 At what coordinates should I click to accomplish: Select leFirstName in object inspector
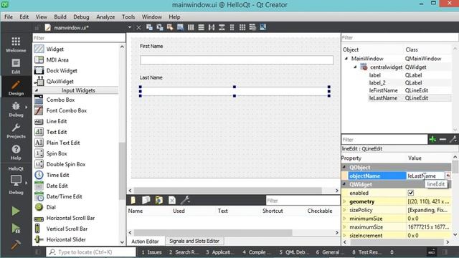(383, 90)
